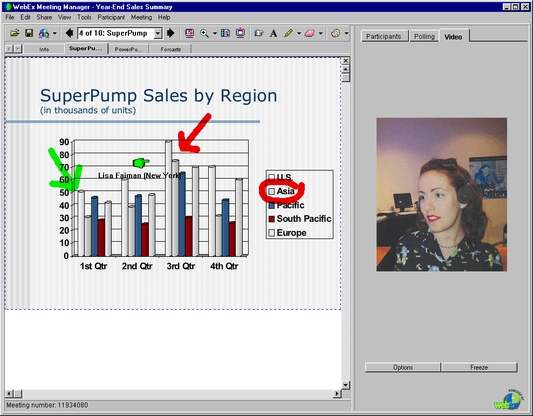Show the thumbnails view icon
Viewport: 533px width, 416px height.
[225, 33]
